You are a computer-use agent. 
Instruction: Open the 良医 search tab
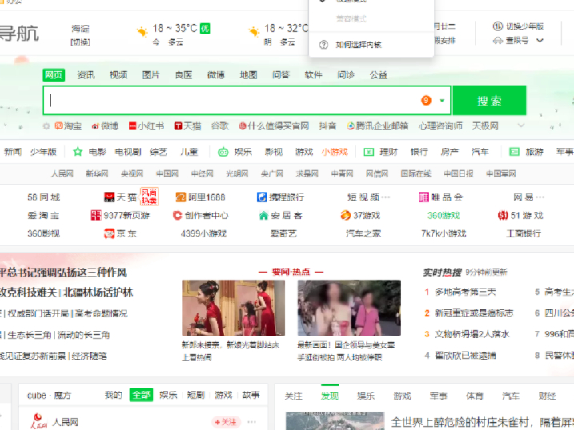coord(183,75)
